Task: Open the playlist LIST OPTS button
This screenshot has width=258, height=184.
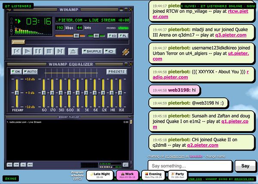Action: pyautogui.click(x=126, y=164)
